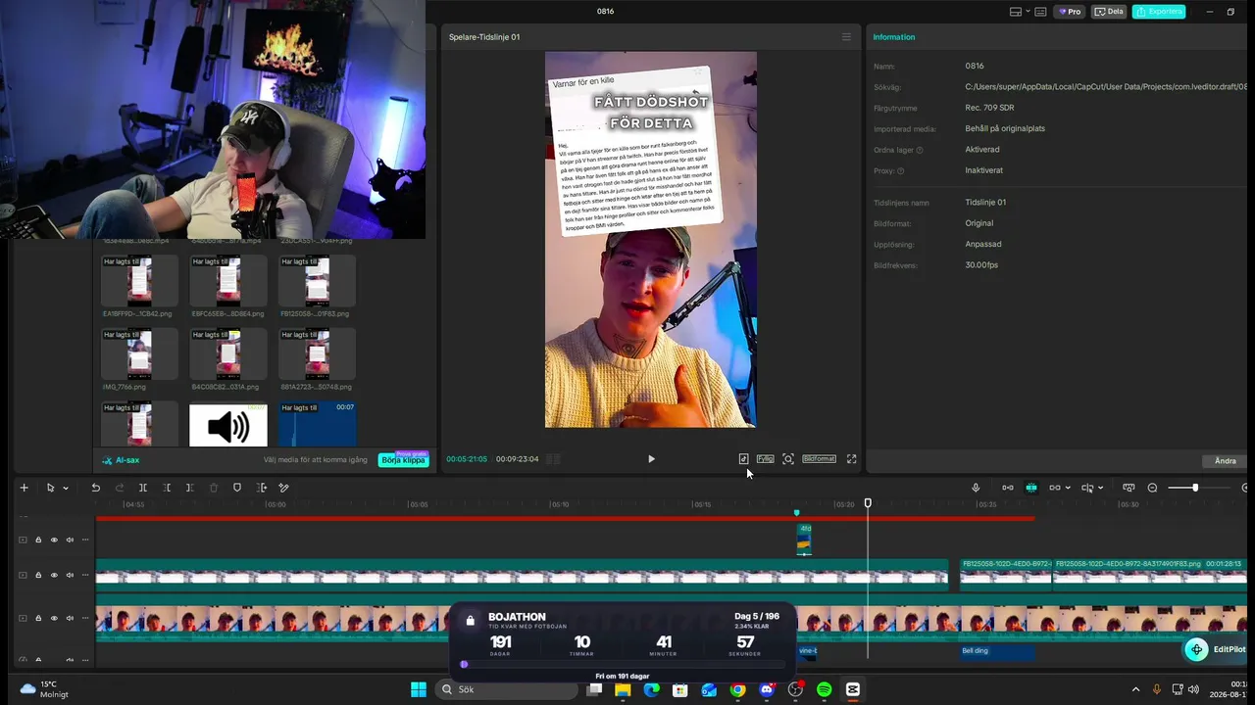Start voiceover recording with microphone icon
Screen dimensions: 1255x705
point(976,488)
